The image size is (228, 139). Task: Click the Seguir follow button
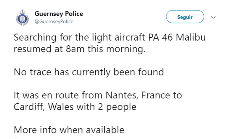[x=185, y=17]
